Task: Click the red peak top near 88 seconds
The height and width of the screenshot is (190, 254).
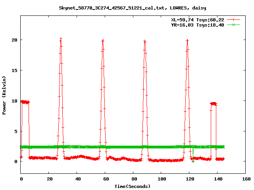Action: pos(145,41)
